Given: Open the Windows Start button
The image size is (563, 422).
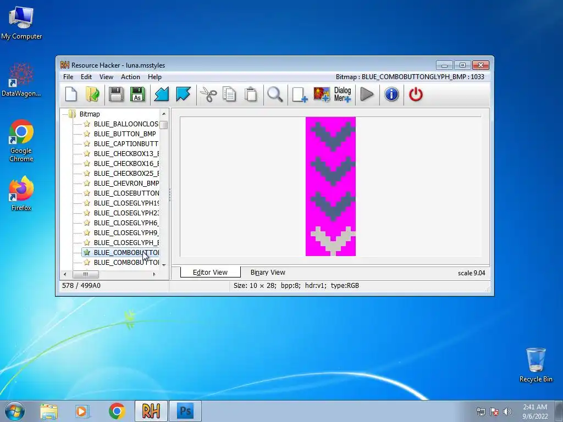Looking at the screenshot, I should (14, 411).
